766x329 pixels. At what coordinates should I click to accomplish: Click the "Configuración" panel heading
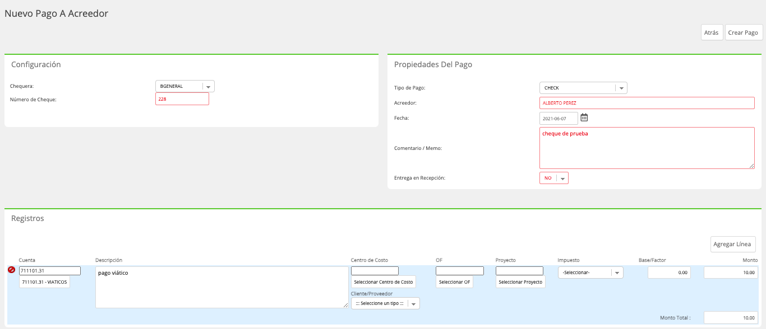pos(36,64)
